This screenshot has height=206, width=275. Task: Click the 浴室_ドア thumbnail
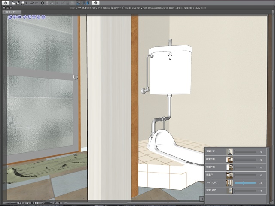(229, 191)
